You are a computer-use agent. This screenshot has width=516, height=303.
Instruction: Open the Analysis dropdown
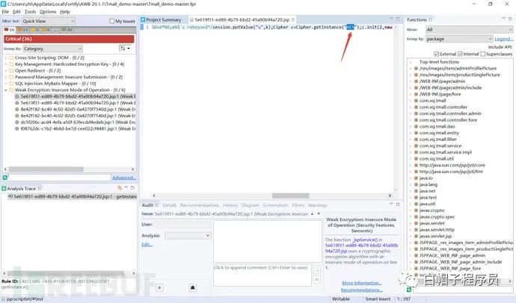188,236
